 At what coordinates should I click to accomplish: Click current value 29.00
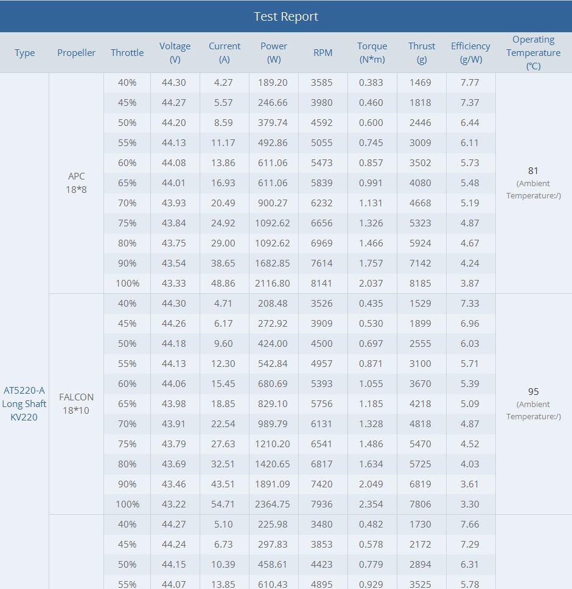tap(223, 243)
